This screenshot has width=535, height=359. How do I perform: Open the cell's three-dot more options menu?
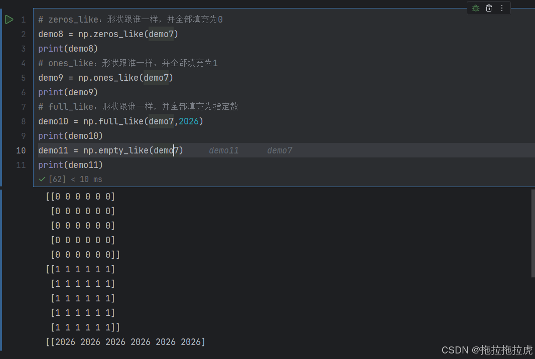tap(501, 8)
